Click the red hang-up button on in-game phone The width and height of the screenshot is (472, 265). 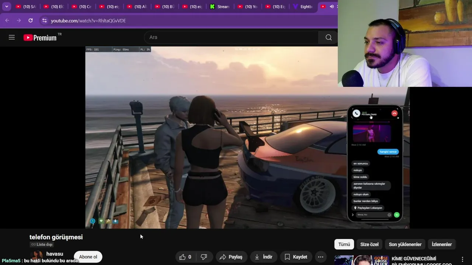(x=395, y=113)
